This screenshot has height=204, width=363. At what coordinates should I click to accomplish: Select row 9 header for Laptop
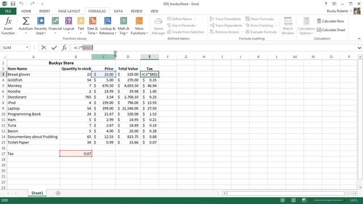tap(3, 108)
